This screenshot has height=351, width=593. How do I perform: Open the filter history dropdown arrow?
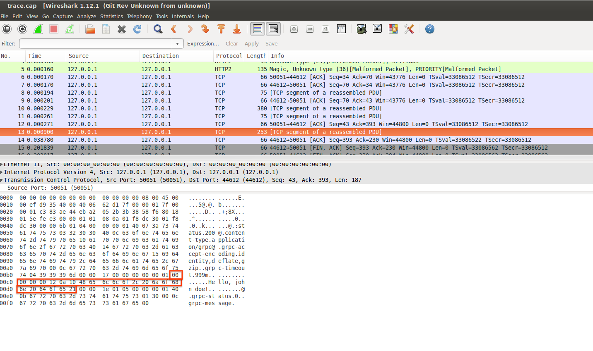tap(178, 44)
